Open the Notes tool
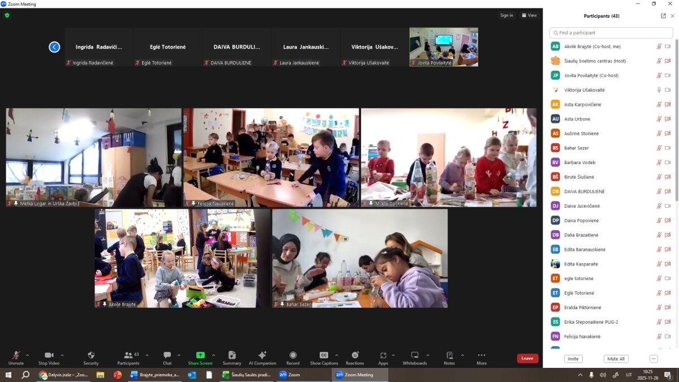Viewport: 679px width, 382px height. click(449, 355)
